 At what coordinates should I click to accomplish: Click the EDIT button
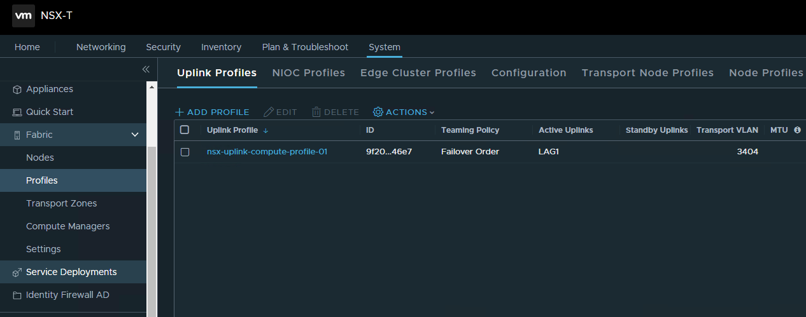tap(281, 112)
